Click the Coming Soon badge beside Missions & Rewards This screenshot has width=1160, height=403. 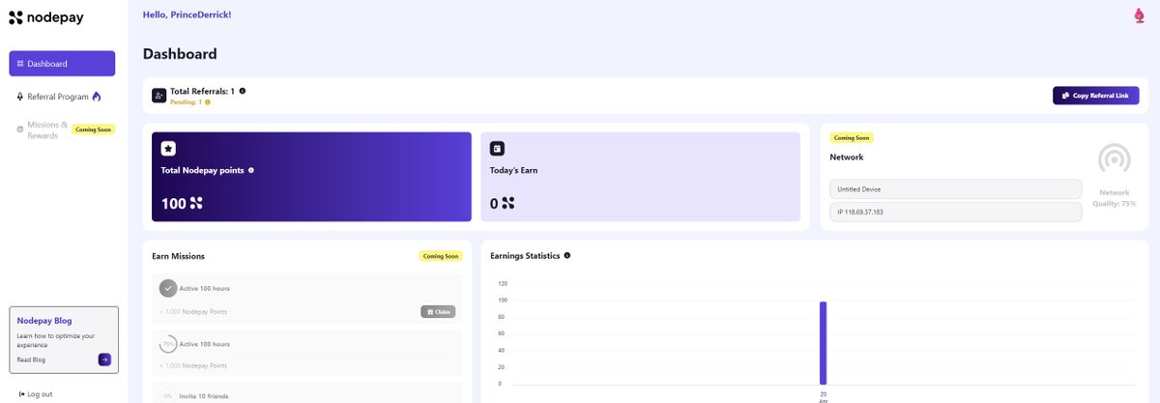tap(94, 130)
